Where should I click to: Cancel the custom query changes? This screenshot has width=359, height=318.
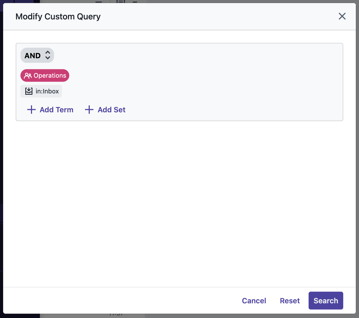[254, 301]
